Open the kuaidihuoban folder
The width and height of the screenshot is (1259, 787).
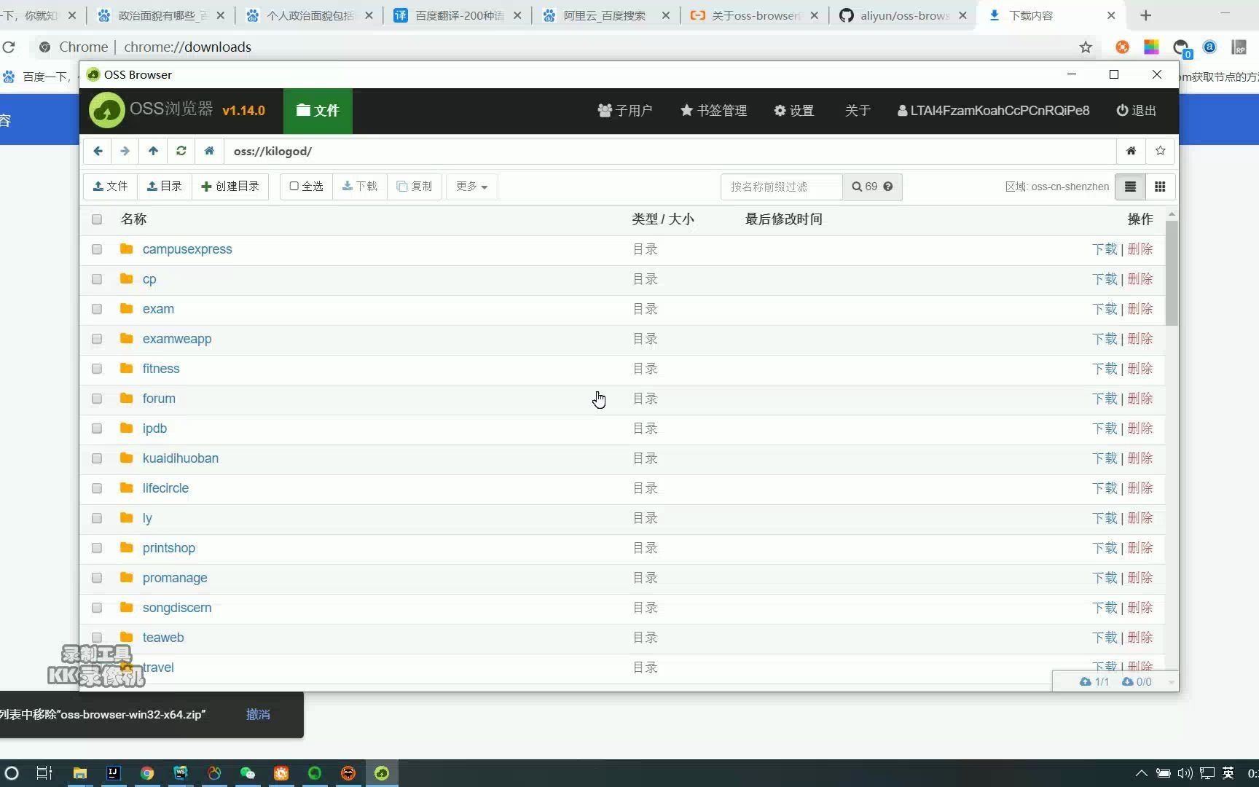click(181, 458)
